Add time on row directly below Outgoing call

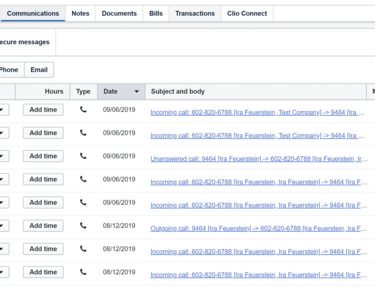tap(43, 249)
